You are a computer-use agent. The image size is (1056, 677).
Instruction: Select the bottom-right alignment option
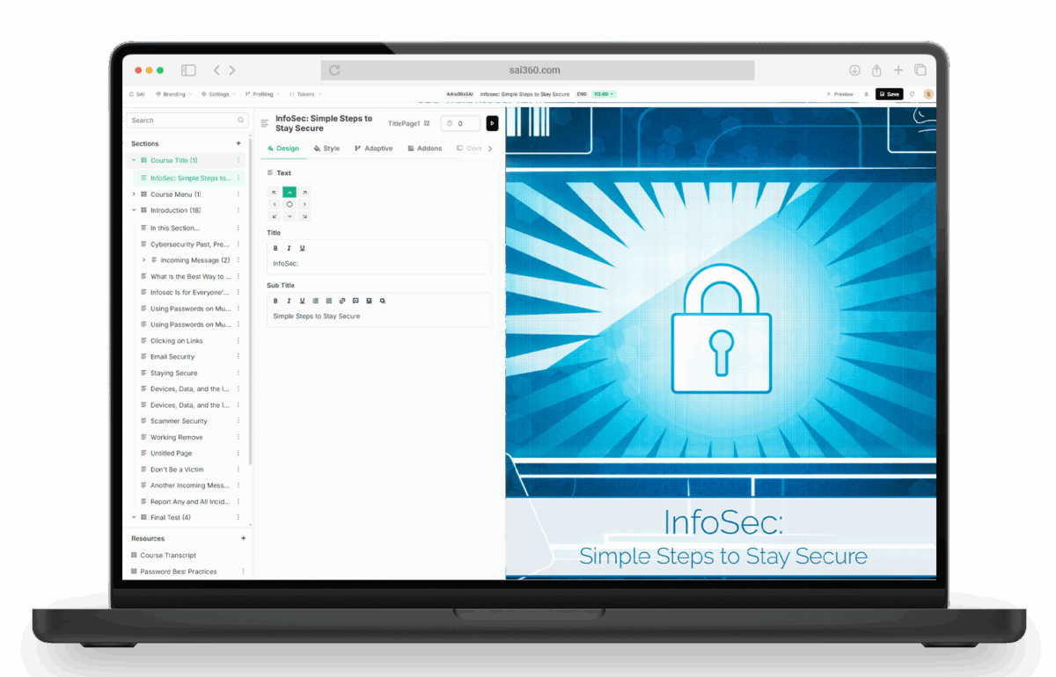point(304,216)
